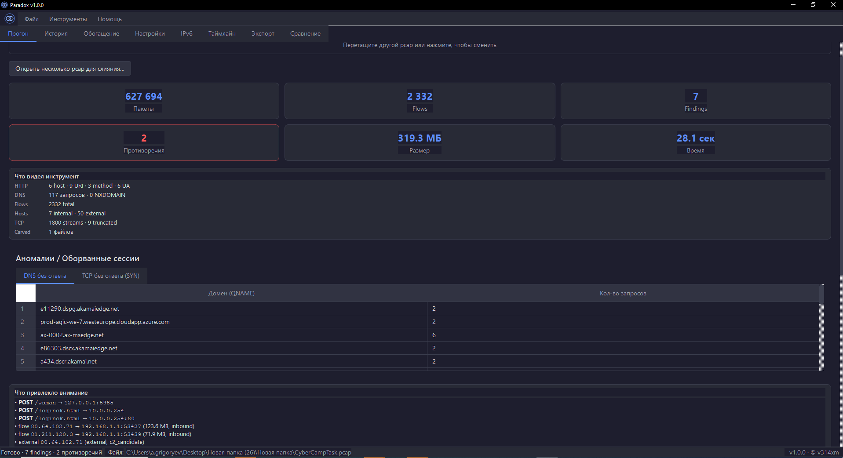This screenshot has width=843, height=458.
Task: Click the DNS 117 запросов summary line
Action: pos(70,195)
